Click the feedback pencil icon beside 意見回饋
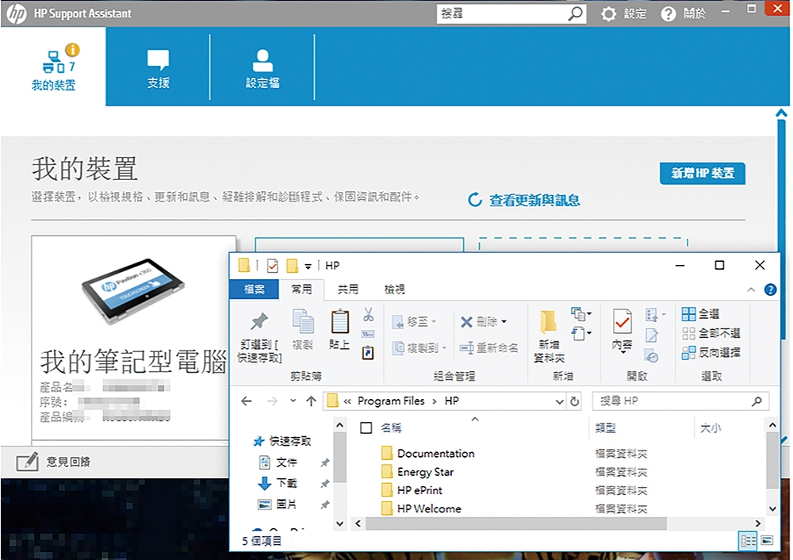793x560 pixels. 27,462
